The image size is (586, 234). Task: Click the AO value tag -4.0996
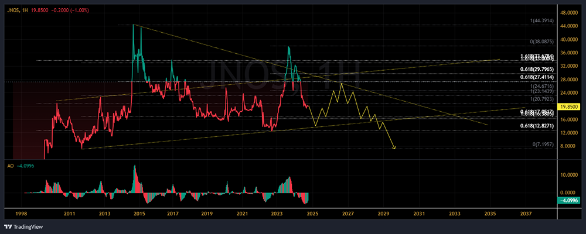point(569,201)
